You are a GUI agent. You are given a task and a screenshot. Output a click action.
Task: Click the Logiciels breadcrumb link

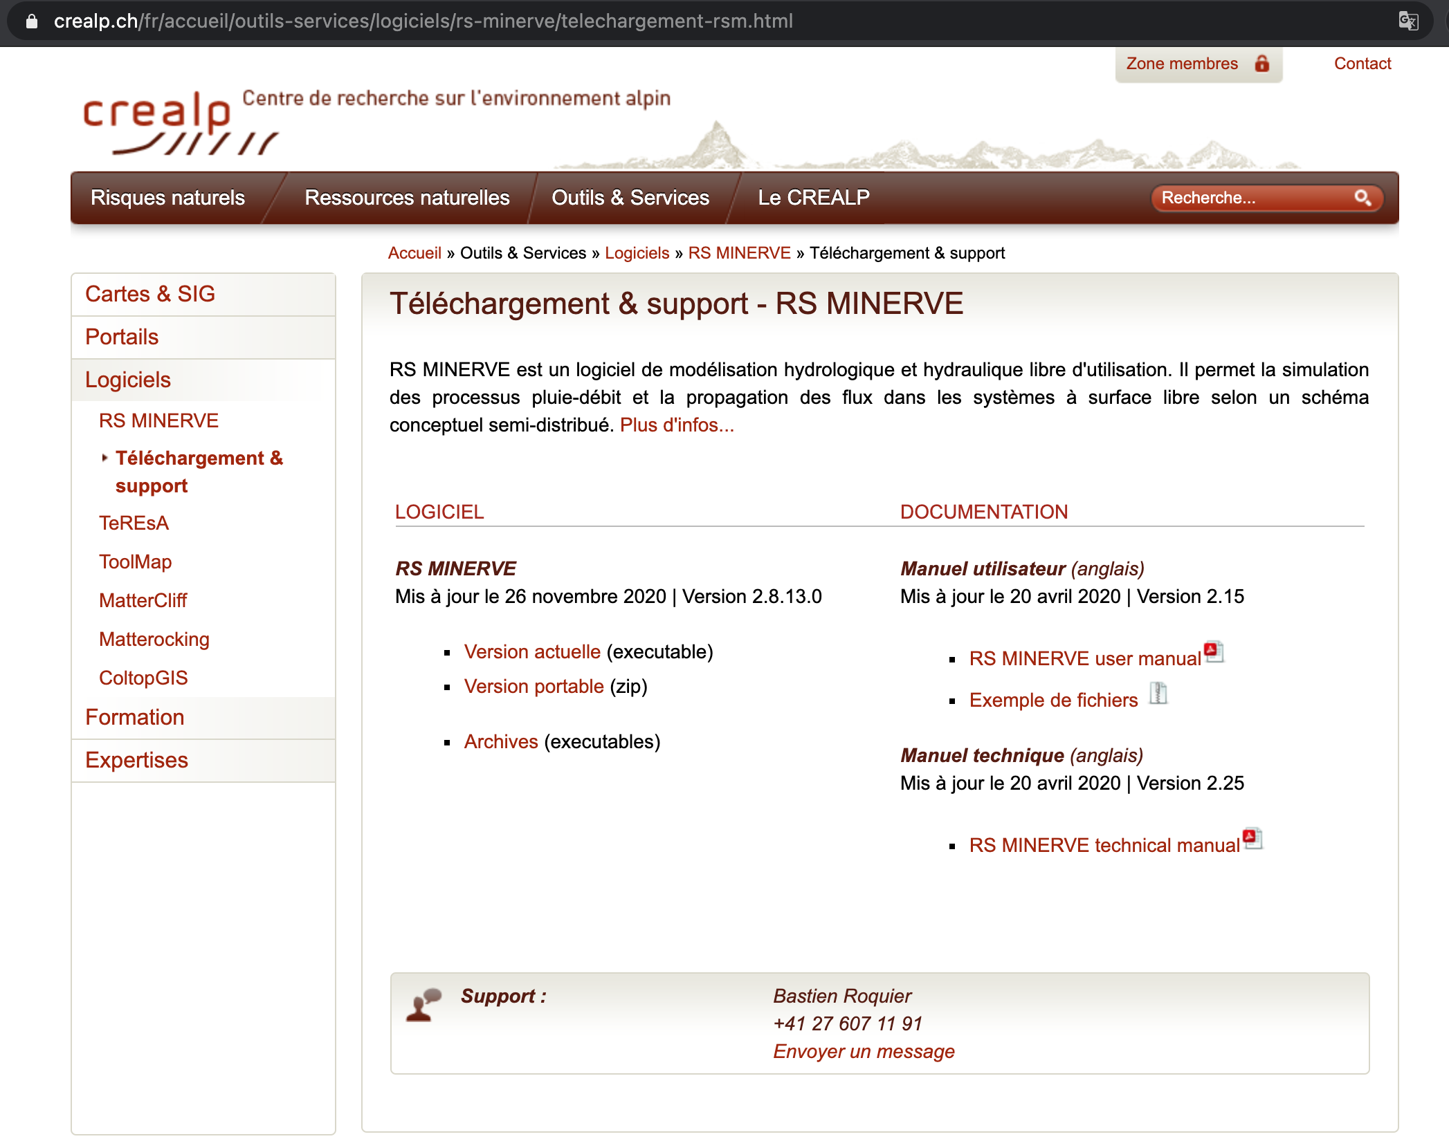coord(637,253)
